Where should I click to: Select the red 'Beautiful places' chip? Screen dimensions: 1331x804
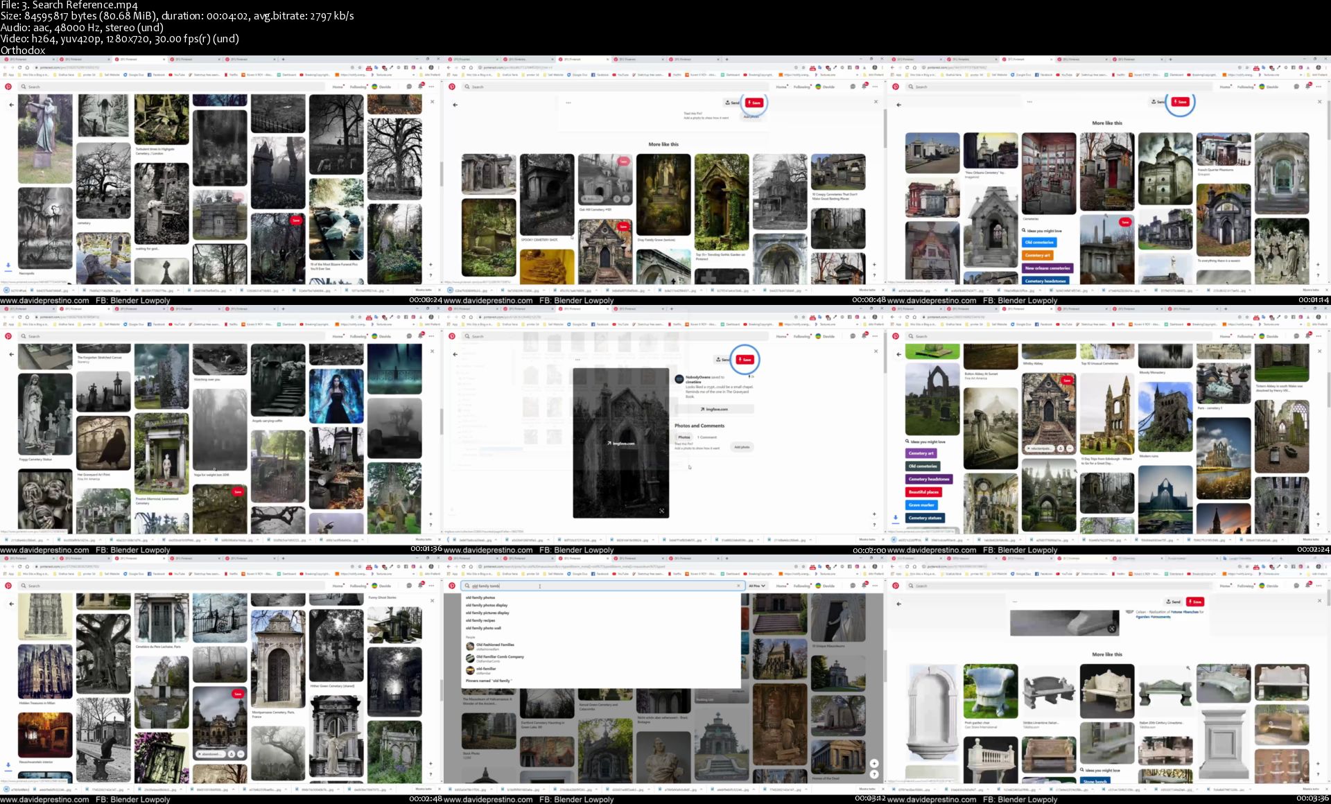923,492
